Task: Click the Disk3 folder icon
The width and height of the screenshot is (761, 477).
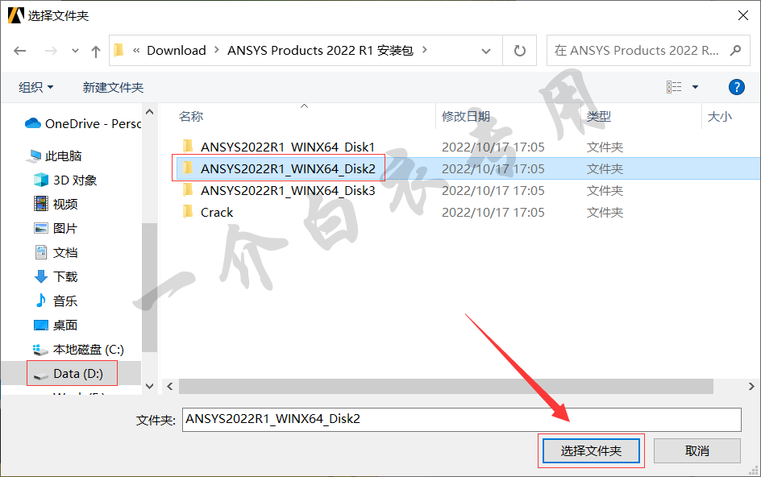Action: [x=188, y=189]
